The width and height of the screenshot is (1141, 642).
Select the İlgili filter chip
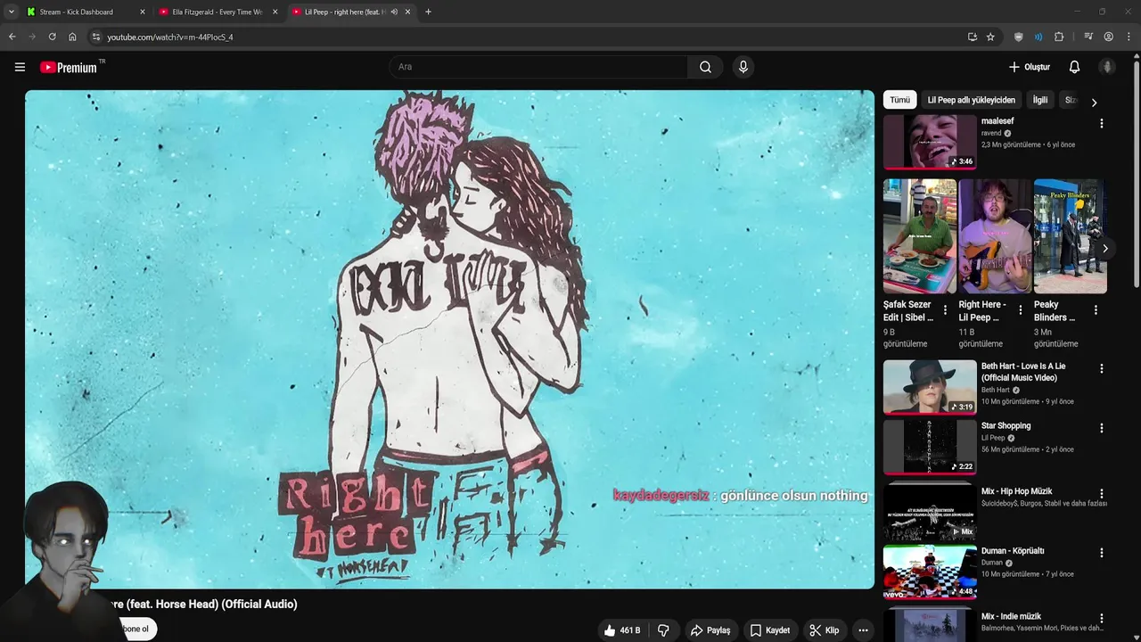1040,100
